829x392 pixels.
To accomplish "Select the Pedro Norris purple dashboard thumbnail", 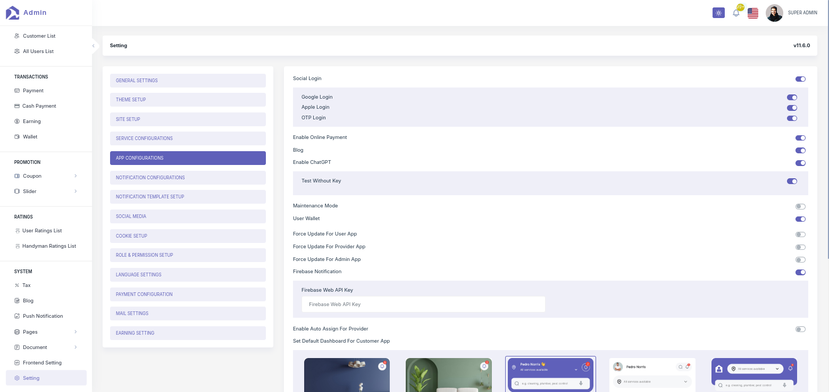I will click(550, 374).
